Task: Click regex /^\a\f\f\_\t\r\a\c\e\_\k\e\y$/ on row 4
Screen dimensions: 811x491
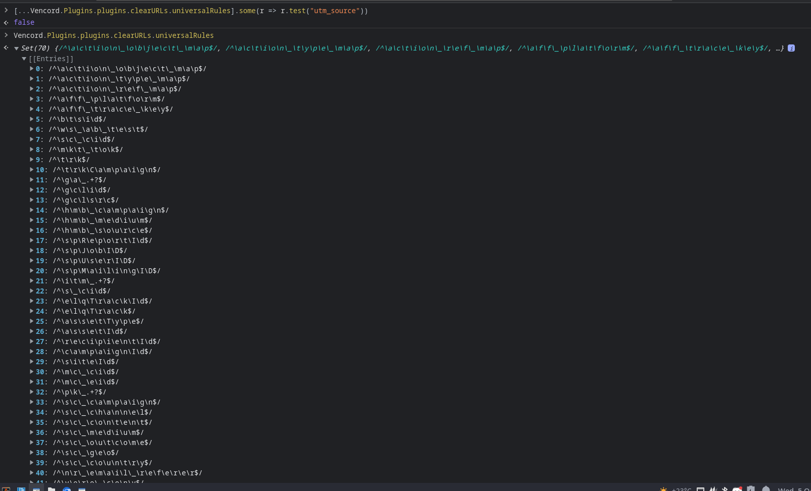Action: [111, 109]
